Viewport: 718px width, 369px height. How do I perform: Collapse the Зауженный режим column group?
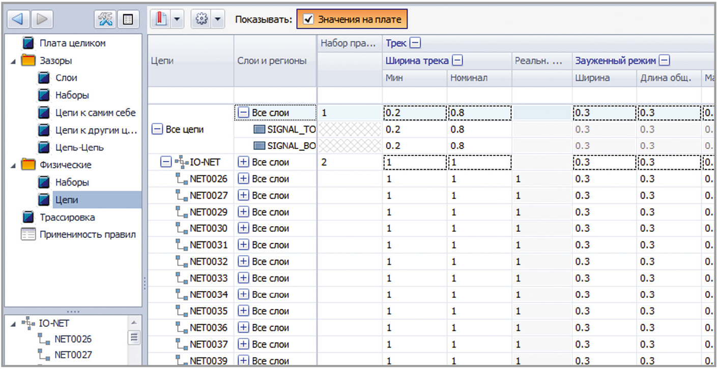[x=664, y=61]
